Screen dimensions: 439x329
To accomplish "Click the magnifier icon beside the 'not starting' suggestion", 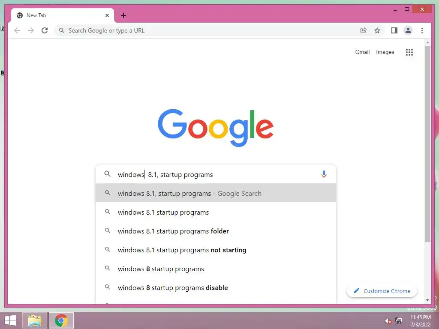I will pos(107,249).
